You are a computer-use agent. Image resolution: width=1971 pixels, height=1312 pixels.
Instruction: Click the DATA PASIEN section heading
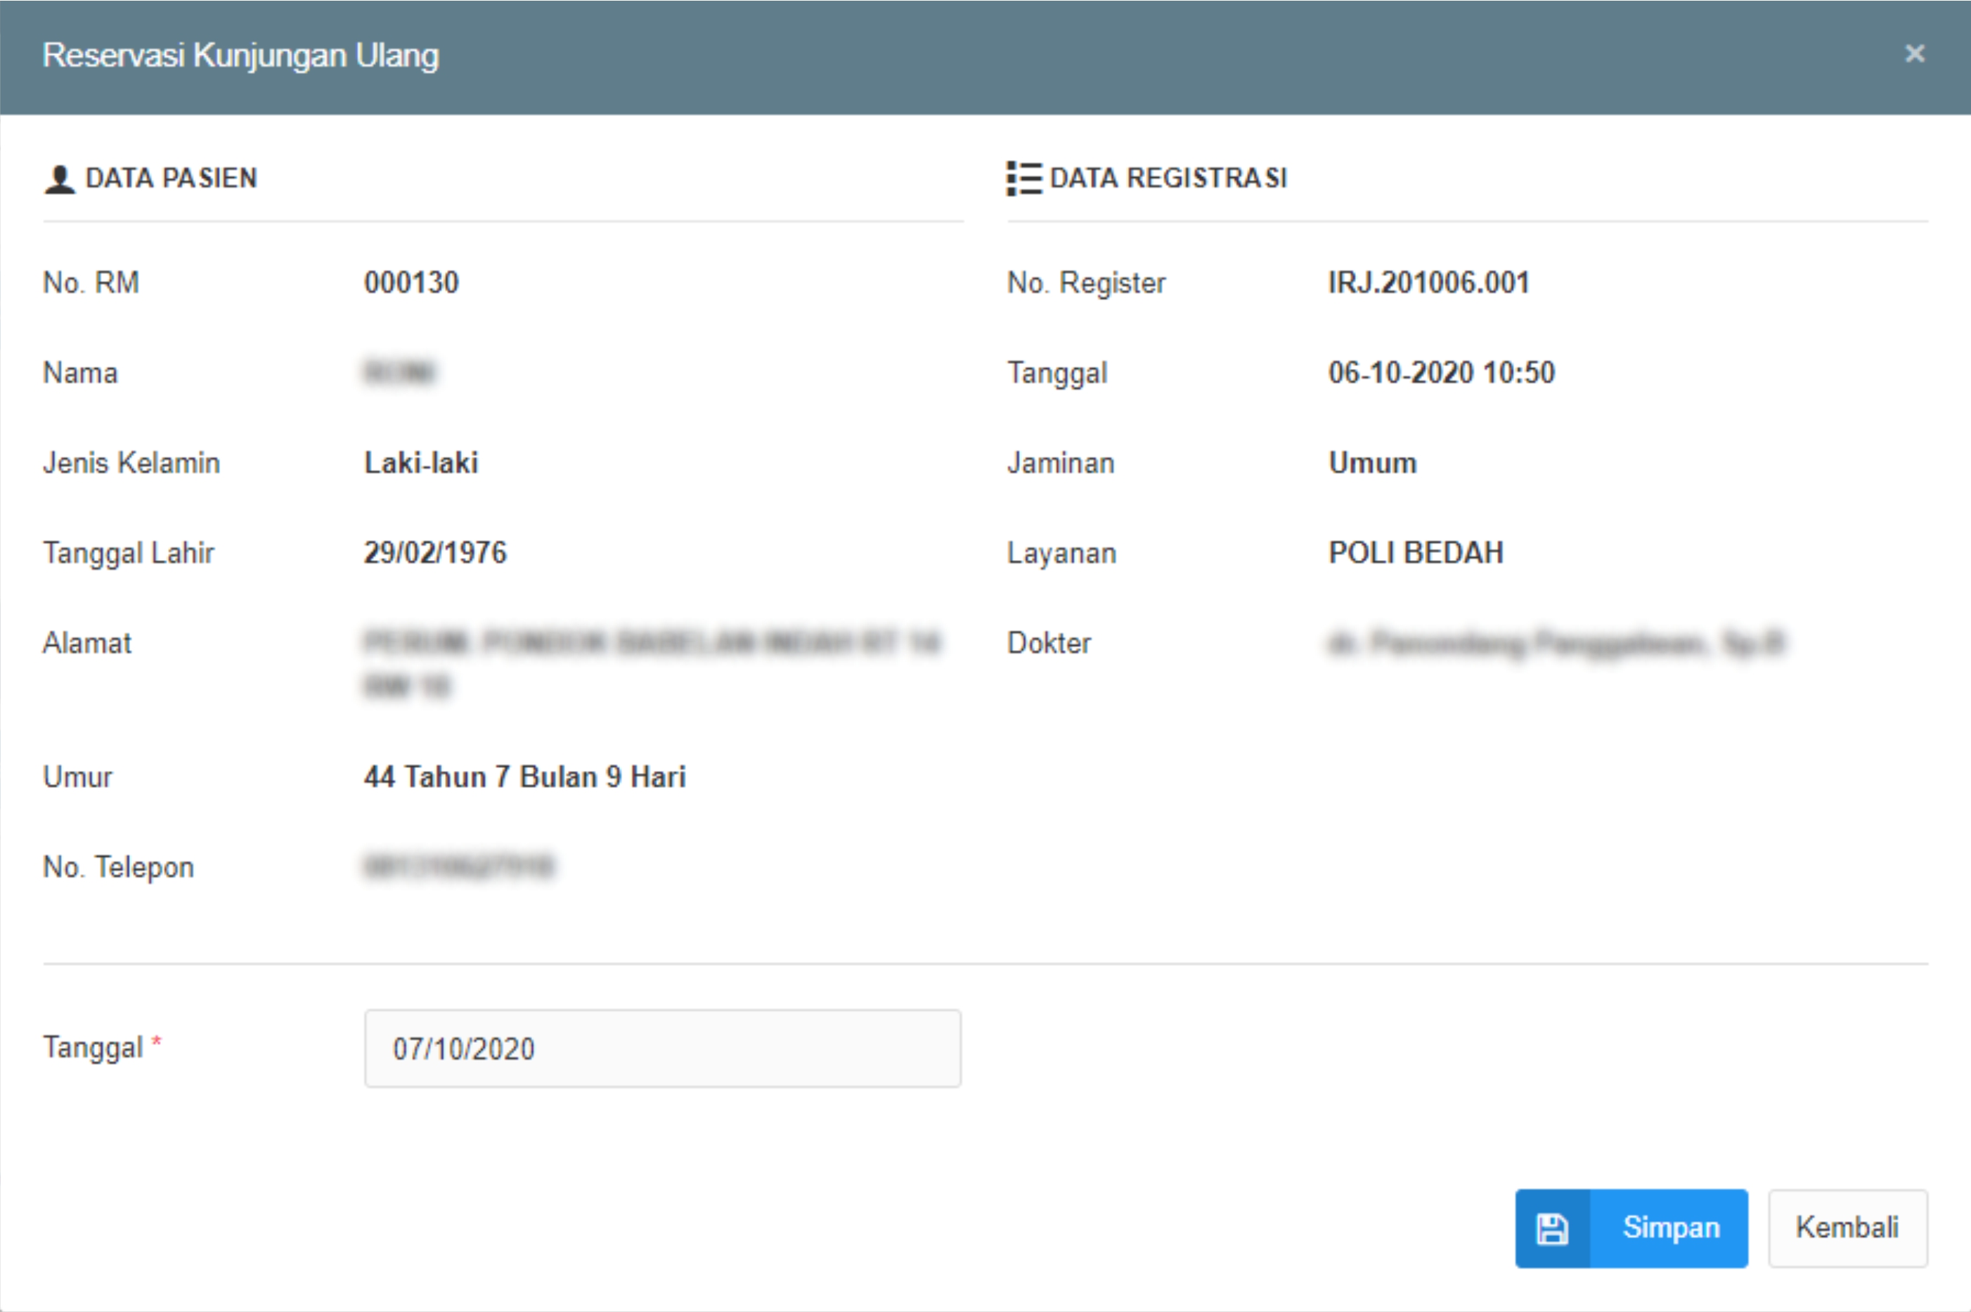[x=172, y=178]
